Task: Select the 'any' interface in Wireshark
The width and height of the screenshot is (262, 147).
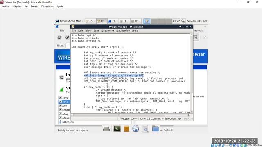Action: [64, 106]
